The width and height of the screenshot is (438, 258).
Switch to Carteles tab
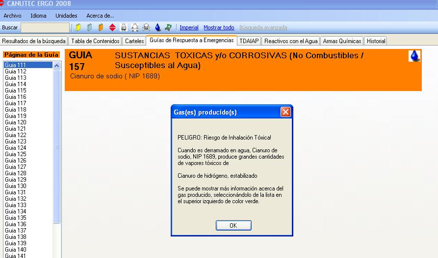click(134, 41)
